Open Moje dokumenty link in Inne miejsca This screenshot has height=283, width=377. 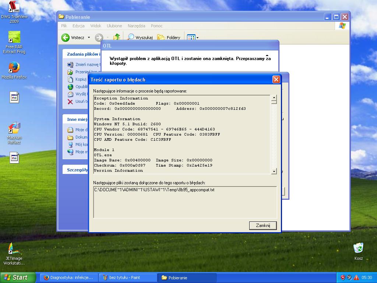[x=81, y=130]
